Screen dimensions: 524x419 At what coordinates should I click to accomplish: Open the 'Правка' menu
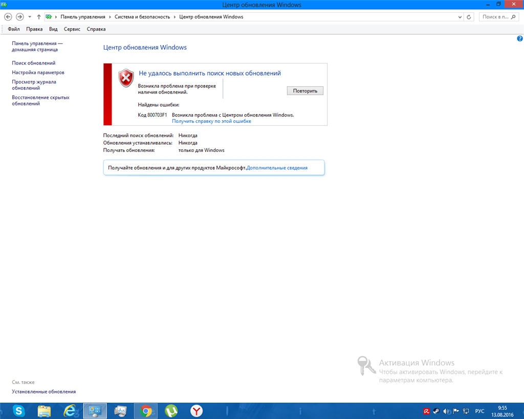pyautogui.click(x=34, y=29)
